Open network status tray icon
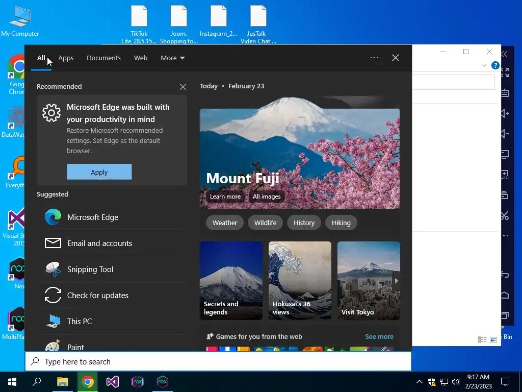 pos(444,382)
